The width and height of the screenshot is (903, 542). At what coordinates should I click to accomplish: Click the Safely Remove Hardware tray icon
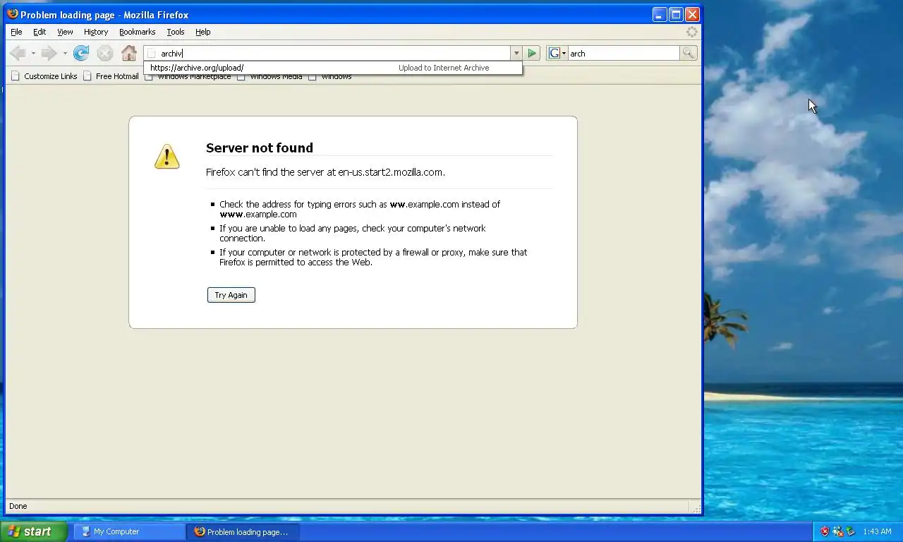(x=851, y=531)
